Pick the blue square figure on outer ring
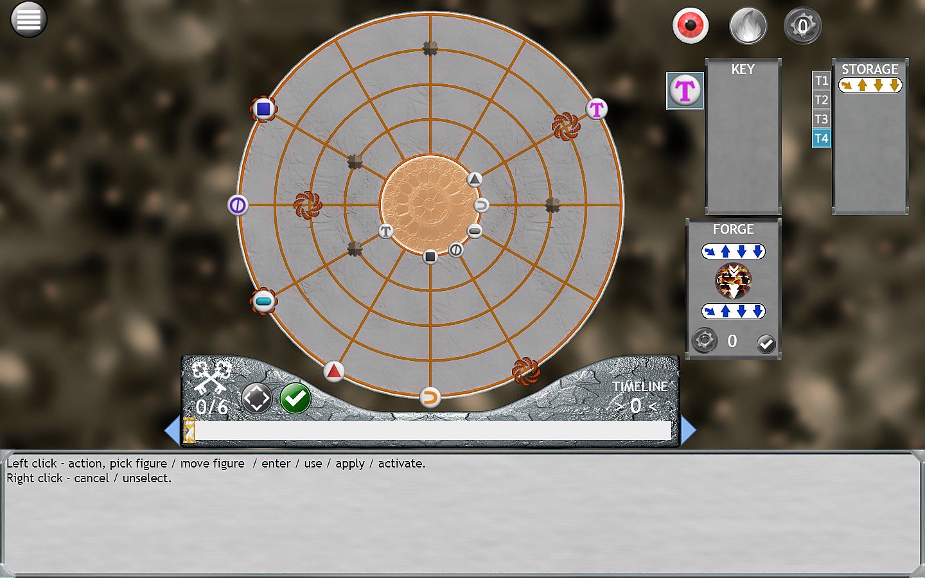 263,109
